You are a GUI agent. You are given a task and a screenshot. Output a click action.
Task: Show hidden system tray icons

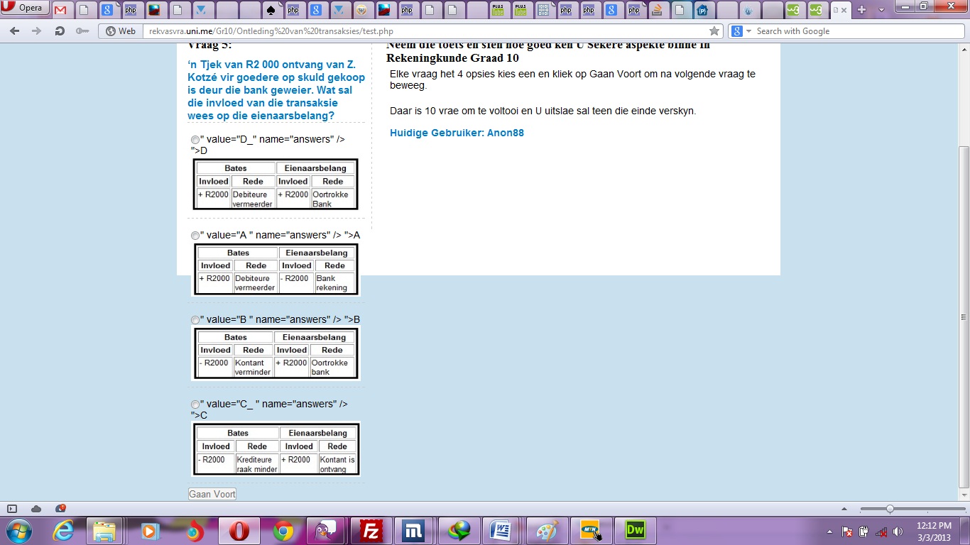pyautogui.click(x=830, y=532)
